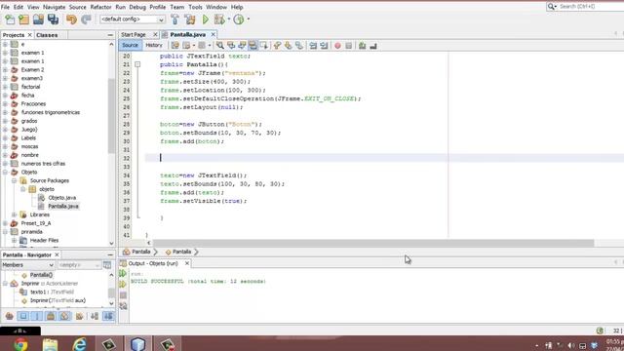Click the Next Bookmark icon
The height and width of the screenshot is (351, 624).
tap(289, 46)
